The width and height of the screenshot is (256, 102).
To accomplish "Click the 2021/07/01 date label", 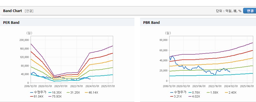I will [x=61, y=86].
